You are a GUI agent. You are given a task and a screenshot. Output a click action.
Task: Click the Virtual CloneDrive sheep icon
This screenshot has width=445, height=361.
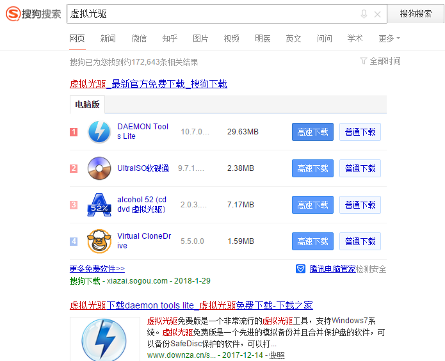point(99,241)
